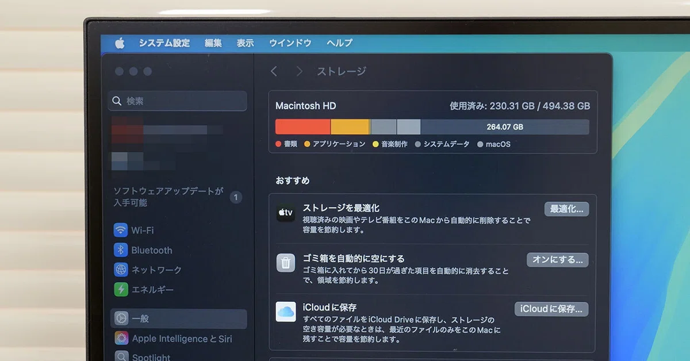The height and width of the screenshot is (361, 690).
Task: Click the red 書類 storage segment
Action: pyautogui.click(x=303, y=127)
